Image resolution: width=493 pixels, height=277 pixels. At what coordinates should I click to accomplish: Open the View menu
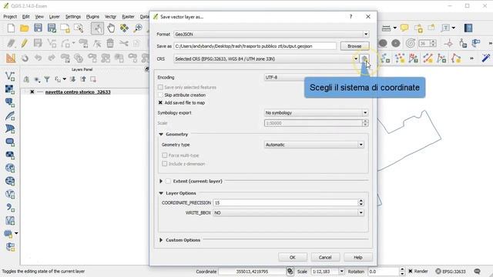click(39, 17)
